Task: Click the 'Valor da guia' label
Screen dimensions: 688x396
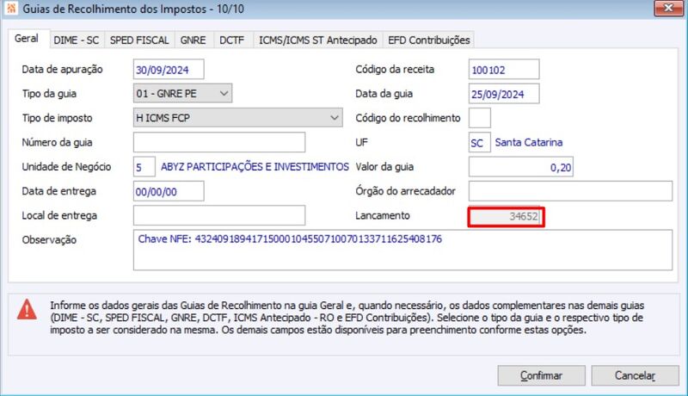Action: click(x=384, y=167)
